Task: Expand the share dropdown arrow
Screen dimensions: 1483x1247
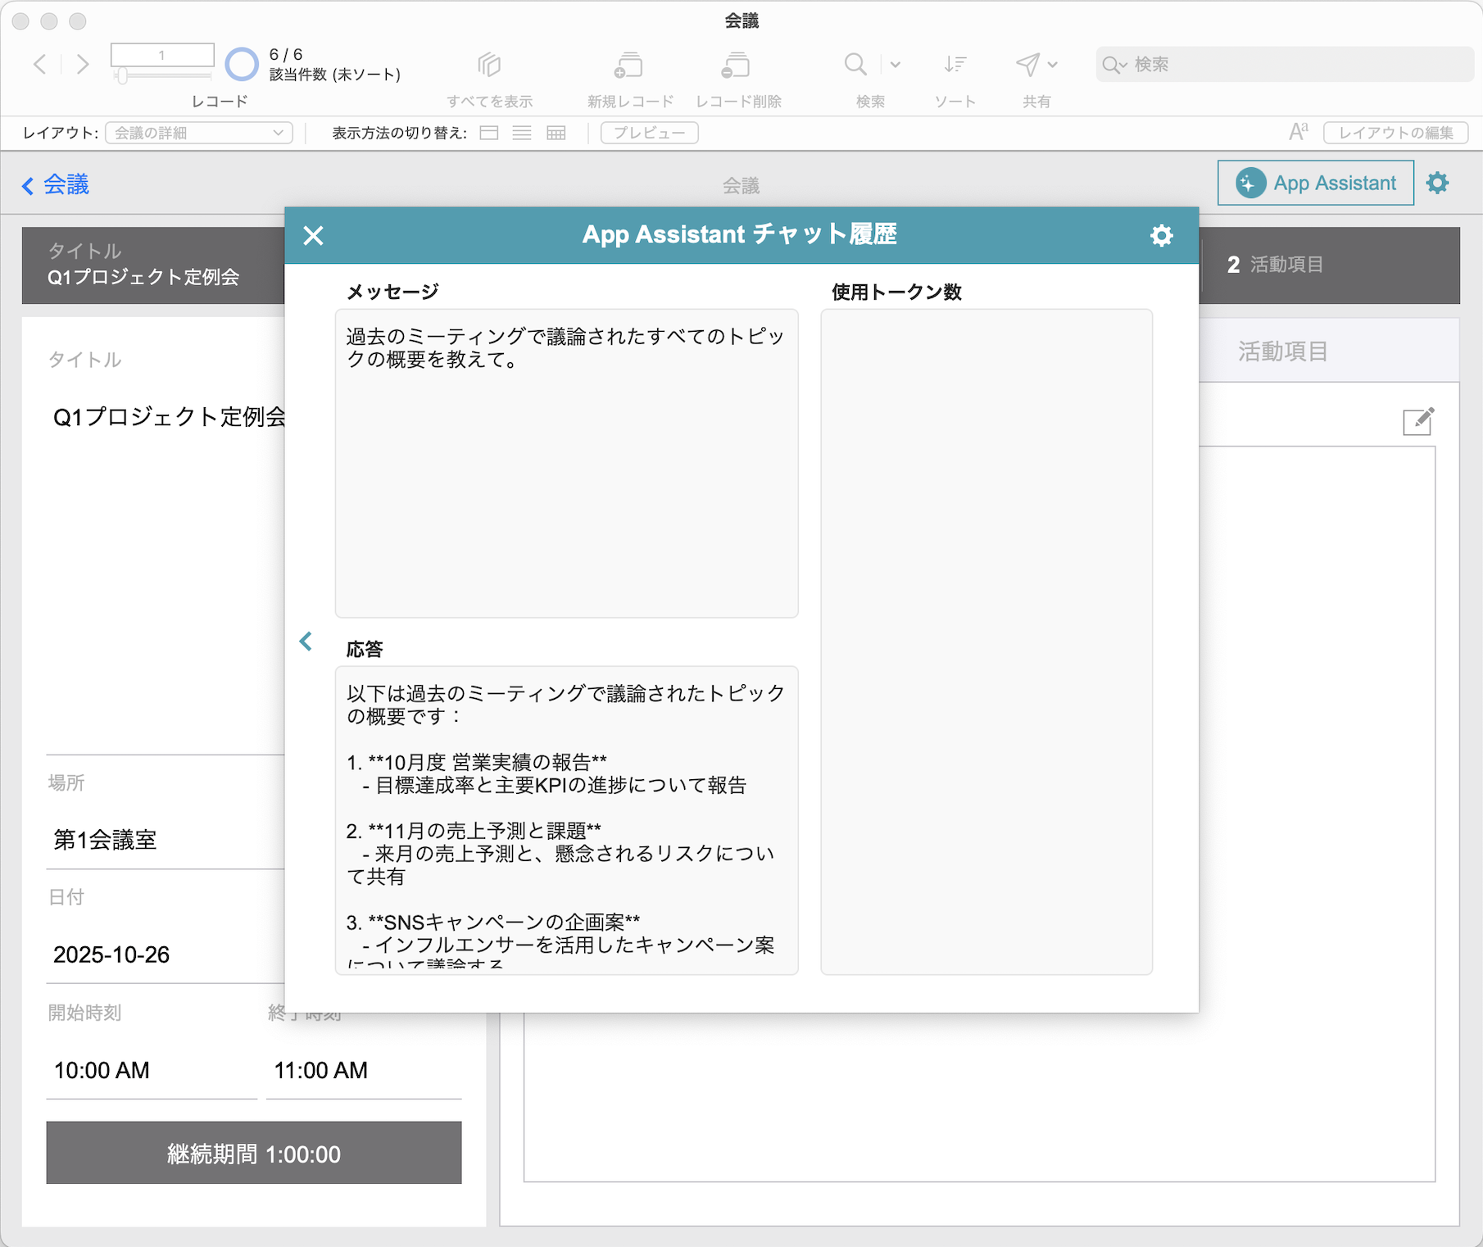Action: [1053, 65]
